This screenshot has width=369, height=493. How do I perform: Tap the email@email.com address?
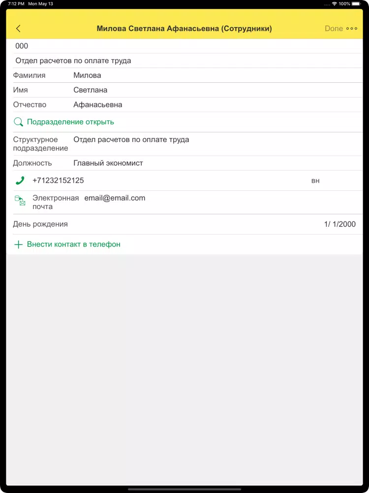115,198
